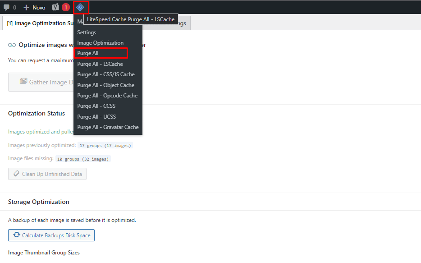
Task: Click the Image Thumbnail Group Sizes label
Action: click(44, 253)
